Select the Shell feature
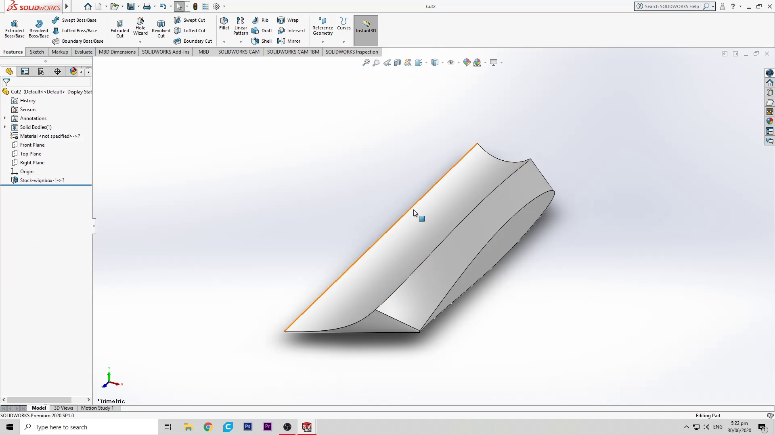This screenshot has height=435, width=775. (262, 41)
